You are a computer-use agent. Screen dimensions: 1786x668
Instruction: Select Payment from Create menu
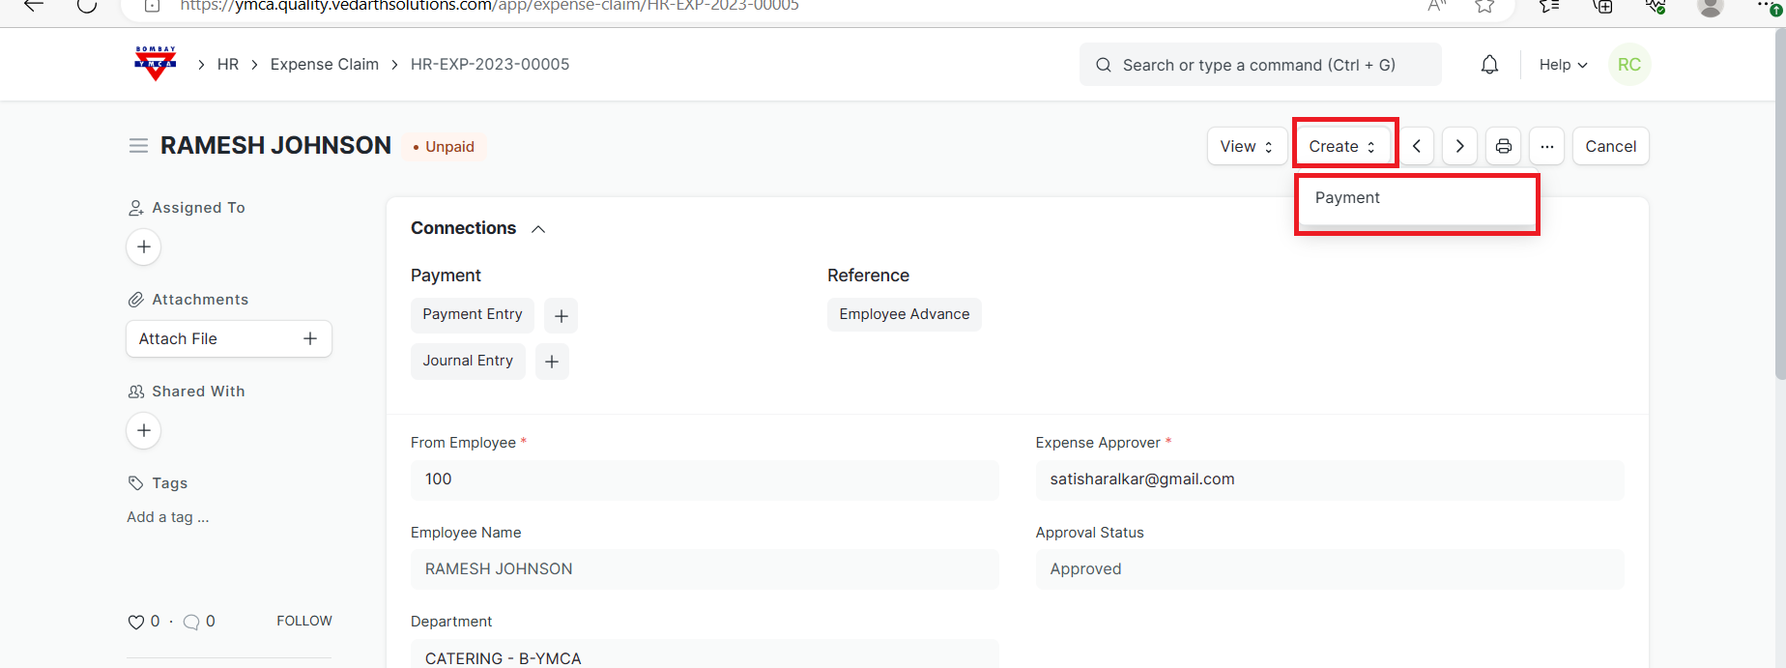(1347, 197)
